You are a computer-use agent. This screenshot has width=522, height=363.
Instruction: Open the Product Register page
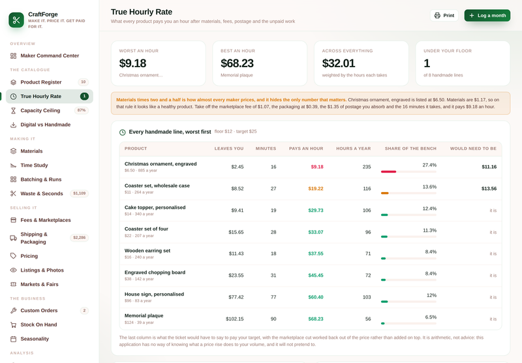tap(50, 82)
